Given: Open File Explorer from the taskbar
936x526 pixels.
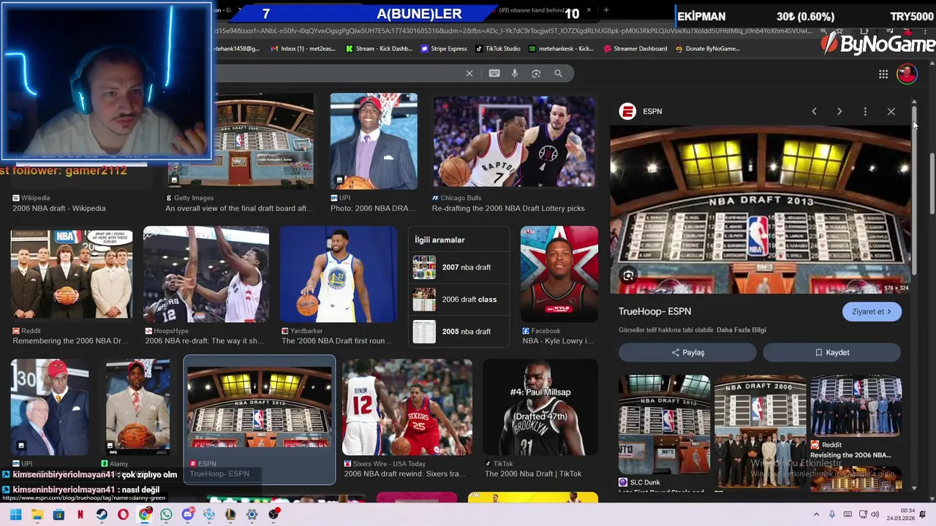Looking at the screenshot, I should coord(37,515).
